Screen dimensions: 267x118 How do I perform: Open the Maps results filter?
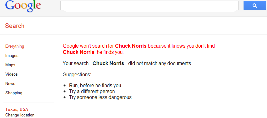[x=10, y=65]
